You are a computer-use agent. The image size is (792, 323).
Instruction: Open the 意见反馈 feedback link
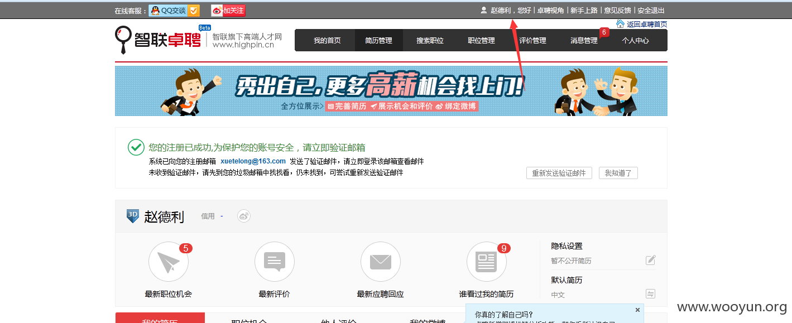coord(617,11)
